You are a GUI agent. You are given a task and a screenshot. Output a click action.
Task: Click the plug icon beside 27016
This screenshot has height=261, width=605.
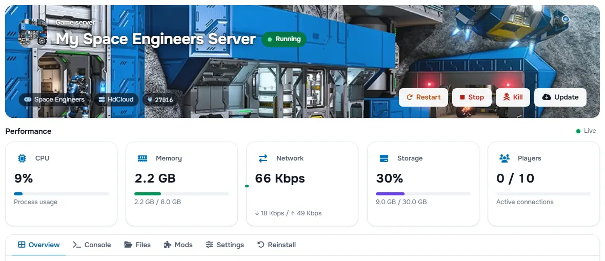click(x=150, y=99)
